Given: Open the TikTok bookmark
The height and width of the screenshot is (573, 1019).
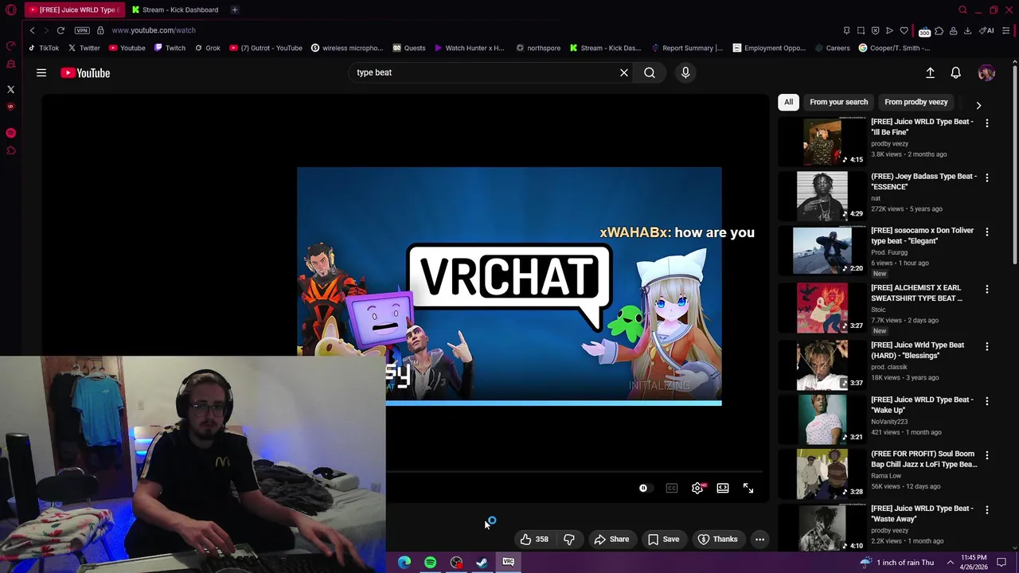Looking at the screenshot, I should pos(44,48).
